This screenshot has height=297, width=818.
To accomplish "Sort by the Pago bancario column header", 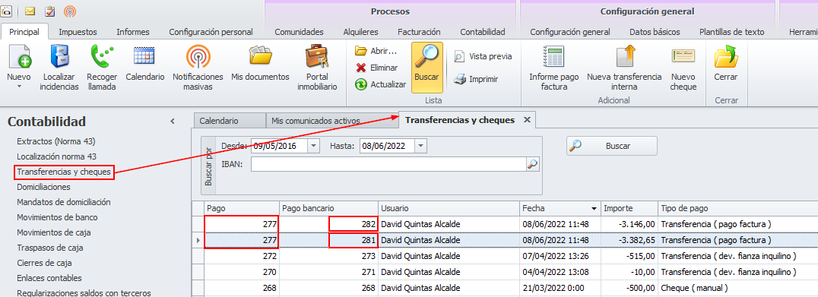I will pyautogui.click(x=328, y=208).
